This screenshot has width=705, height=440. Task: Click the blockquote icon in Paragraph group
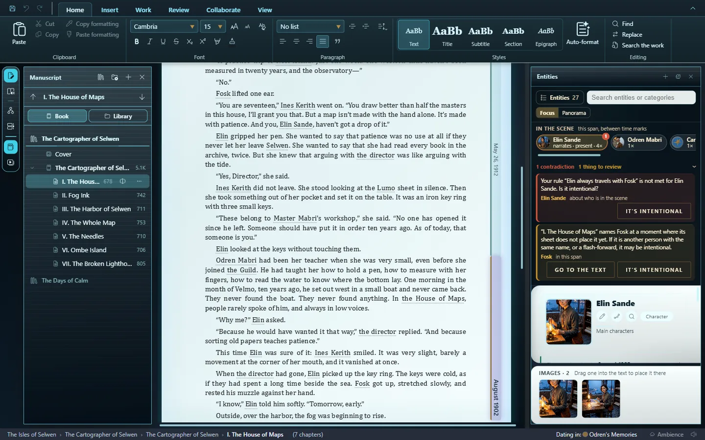[x=337, y=42]
